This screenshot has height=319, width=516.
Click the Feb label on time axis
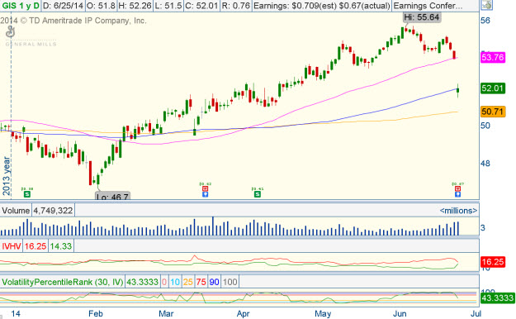96,313
